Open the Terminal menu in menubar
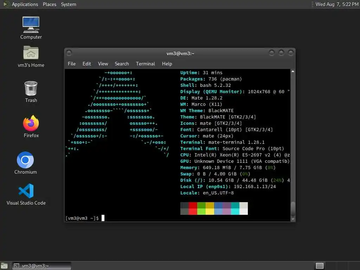 coord(145,64)
